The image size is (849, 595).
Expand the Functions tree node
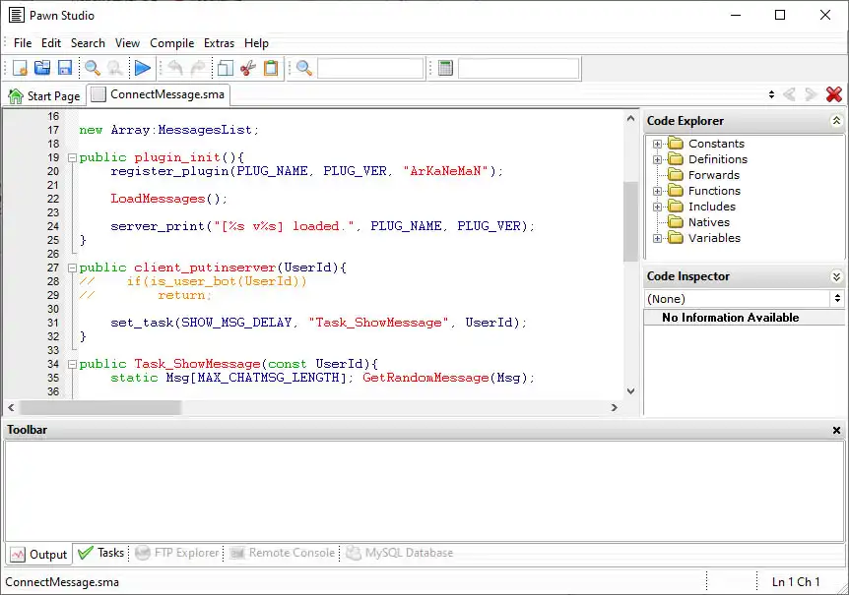(657, 191)
